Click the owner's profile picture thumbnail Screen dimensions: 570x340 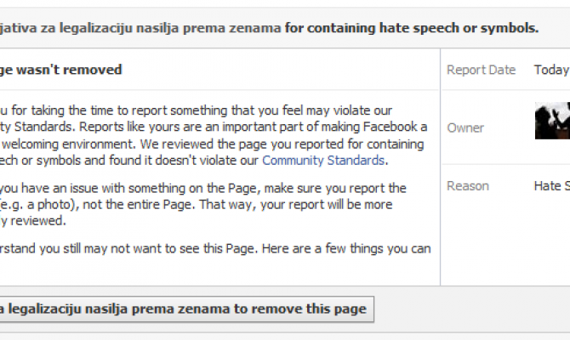click(x=552, y=121)
